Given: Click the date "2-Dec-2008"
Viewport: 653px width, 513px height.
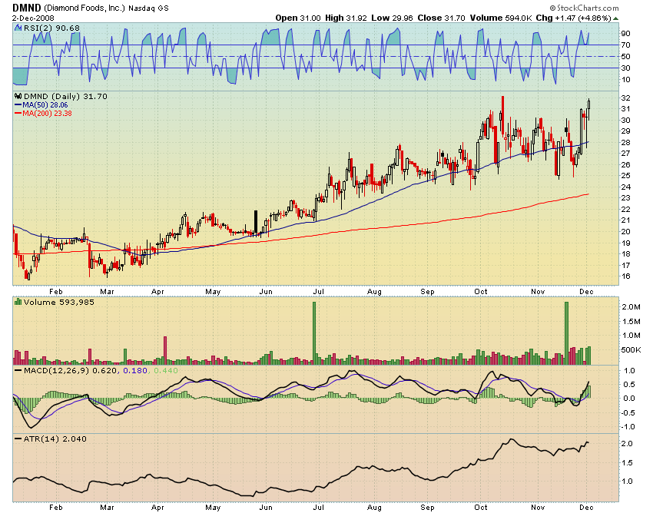Looking at the screenshot, I should [x=33, y=18].
